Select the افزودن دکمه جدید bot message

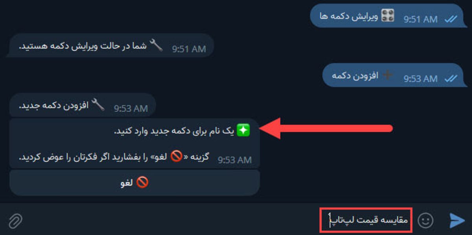83,105
